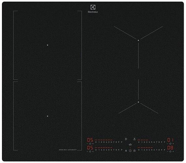The height and width of the screenshot is (163, 186).
Task: Set slider beside 01 display to level 0
Action: tap(139, 142)
